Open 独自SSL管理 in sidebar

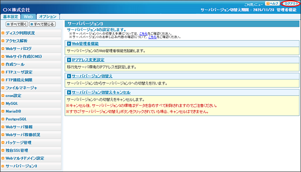(x=17, y=150)
